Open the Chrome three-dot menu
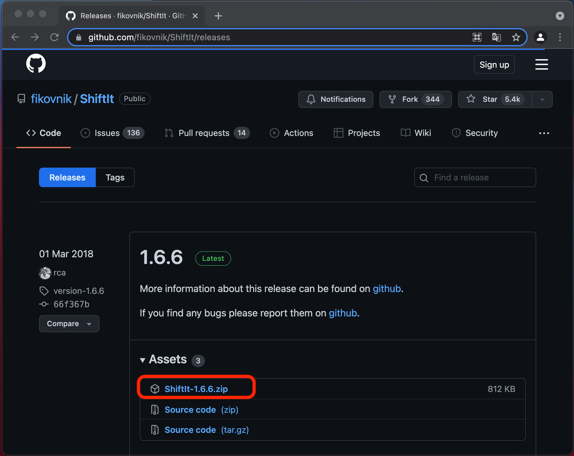Viewport: 574px width, 456px height. point(560,37)
